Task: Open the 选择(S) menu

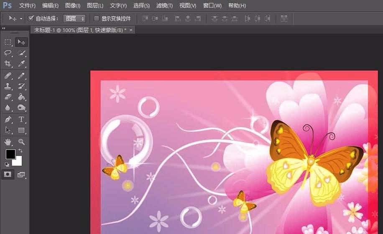Action: tap(141, 5)
